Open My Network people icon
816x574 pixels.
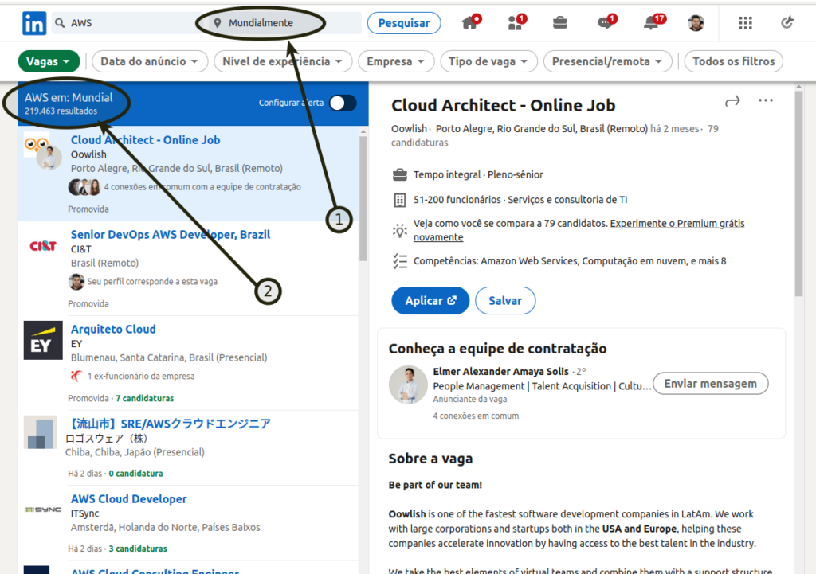pos(515,23)
